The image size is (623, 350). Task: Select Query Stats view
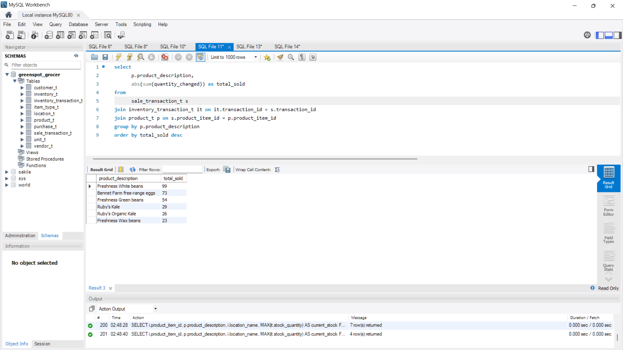tap(608, 260)
